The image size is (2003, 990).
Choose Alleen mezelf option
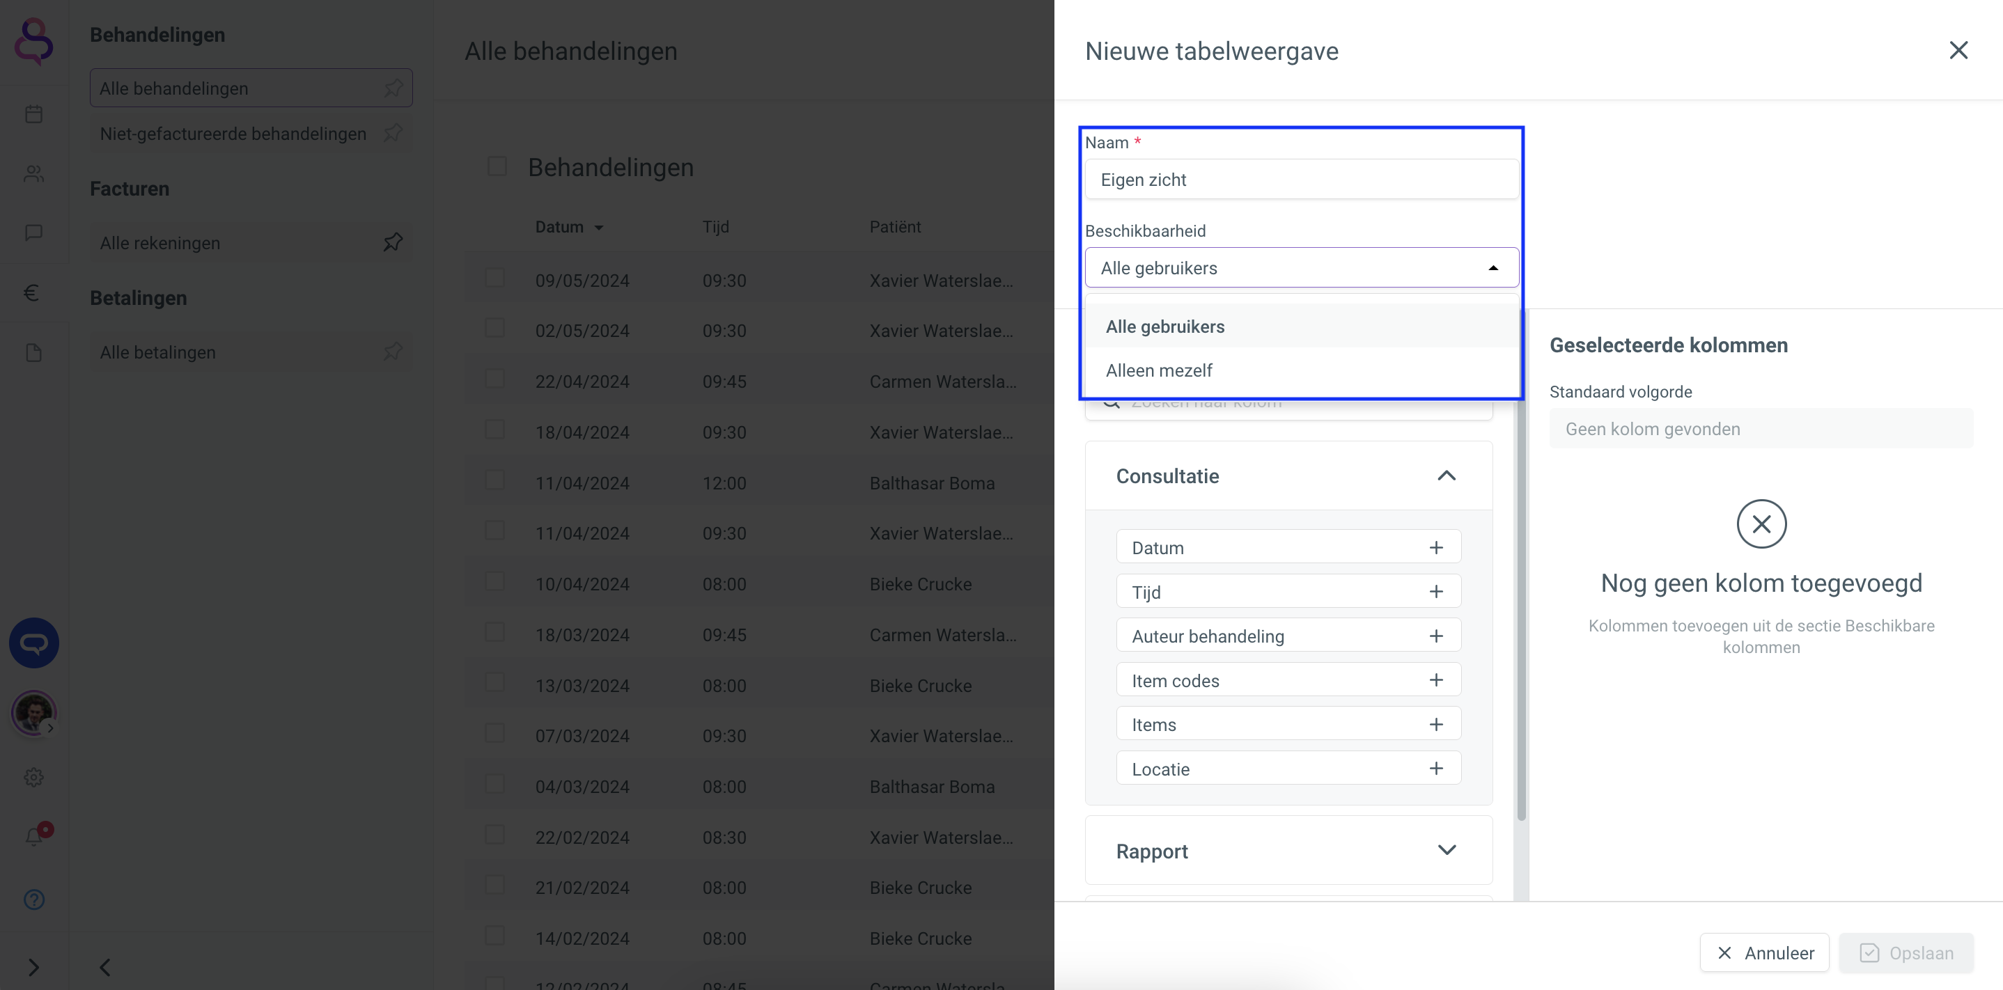[x=1302, y=370]
